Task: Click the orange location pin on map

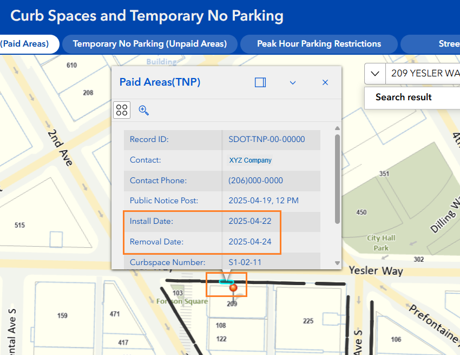Action: (233, 288)
